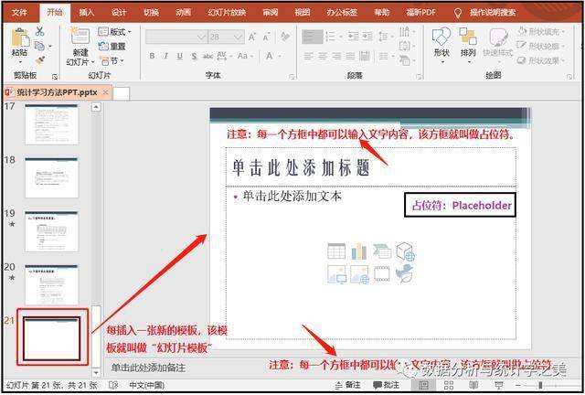
Task: Switch to the Slide Show (幻灯片放映) tab
Action: click(x=227, y=12)
